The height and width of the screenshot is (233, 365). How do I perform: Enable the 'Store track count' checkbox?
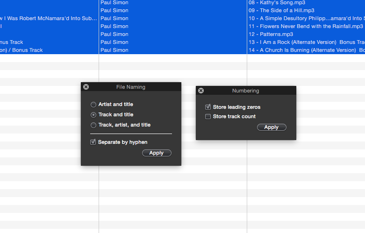[x=208, y=117]
